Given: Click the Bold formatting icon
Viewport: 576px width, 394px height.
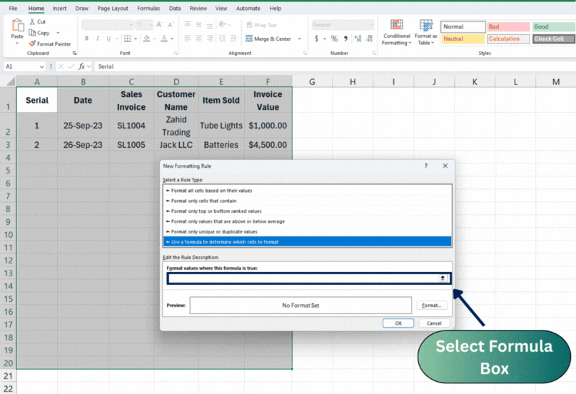Looking at the screenshot, I should (x=86, y=39).
